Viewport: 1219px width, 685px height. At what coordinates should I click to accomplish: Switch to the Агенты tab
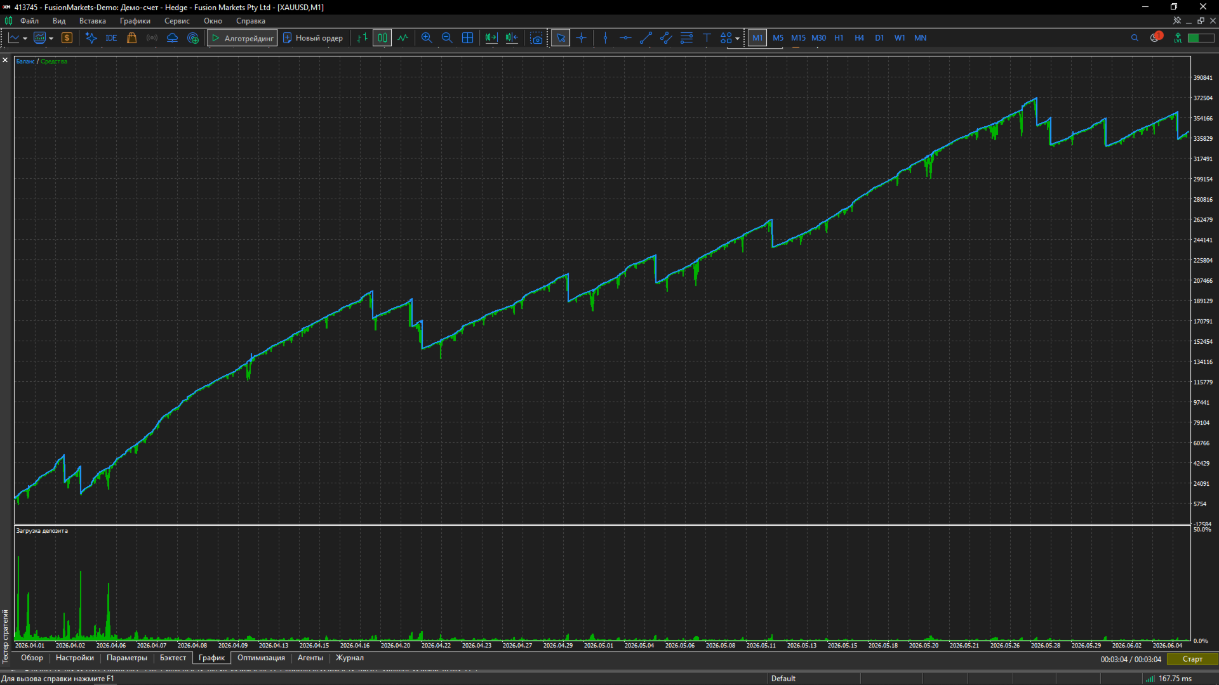310,658
